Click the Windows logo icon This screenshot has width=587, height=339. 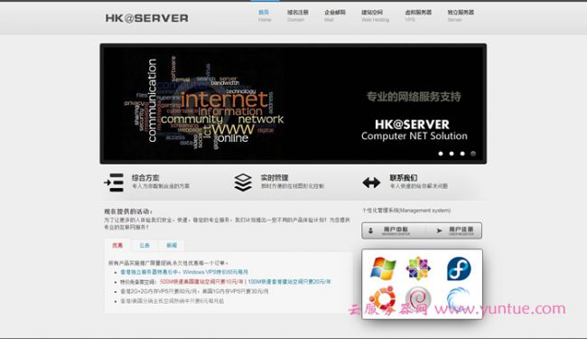point(383,268)
